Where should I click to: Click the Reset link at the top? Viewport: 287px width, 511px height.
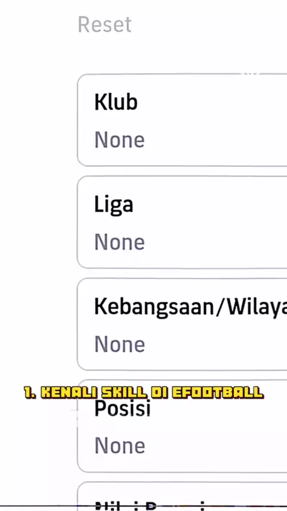point(105,25)
